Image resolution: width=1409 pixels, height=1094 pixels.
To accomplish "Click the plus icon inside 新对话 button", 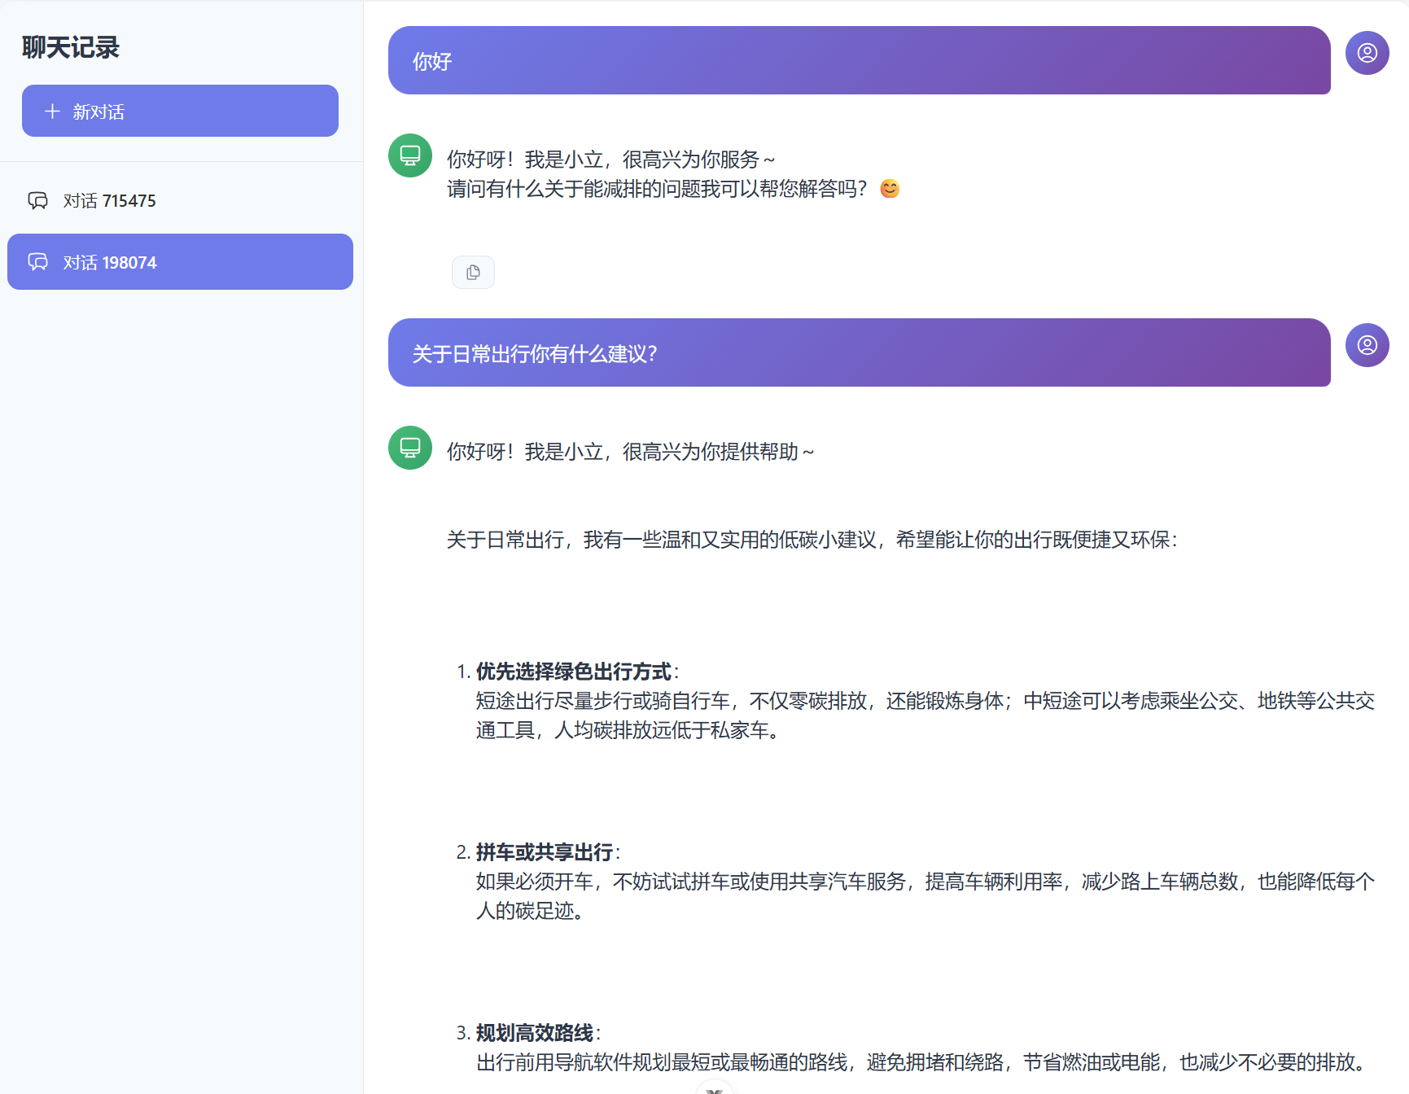I will pyautogui.click(x=52, y=111).
